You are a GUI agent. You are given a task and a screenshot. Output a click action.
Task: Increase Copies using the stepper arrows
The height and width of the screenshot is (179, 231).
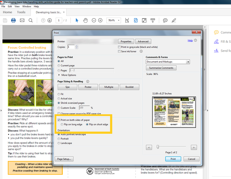click(77, 46)
